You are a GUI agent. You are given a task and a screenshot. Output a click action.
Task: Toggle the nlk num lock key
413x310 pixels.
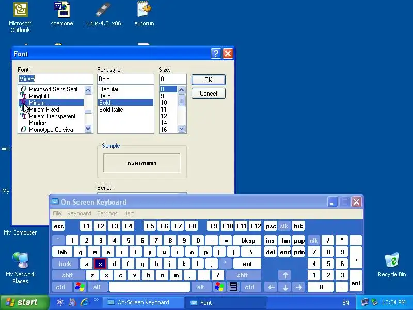click(313, 240)
